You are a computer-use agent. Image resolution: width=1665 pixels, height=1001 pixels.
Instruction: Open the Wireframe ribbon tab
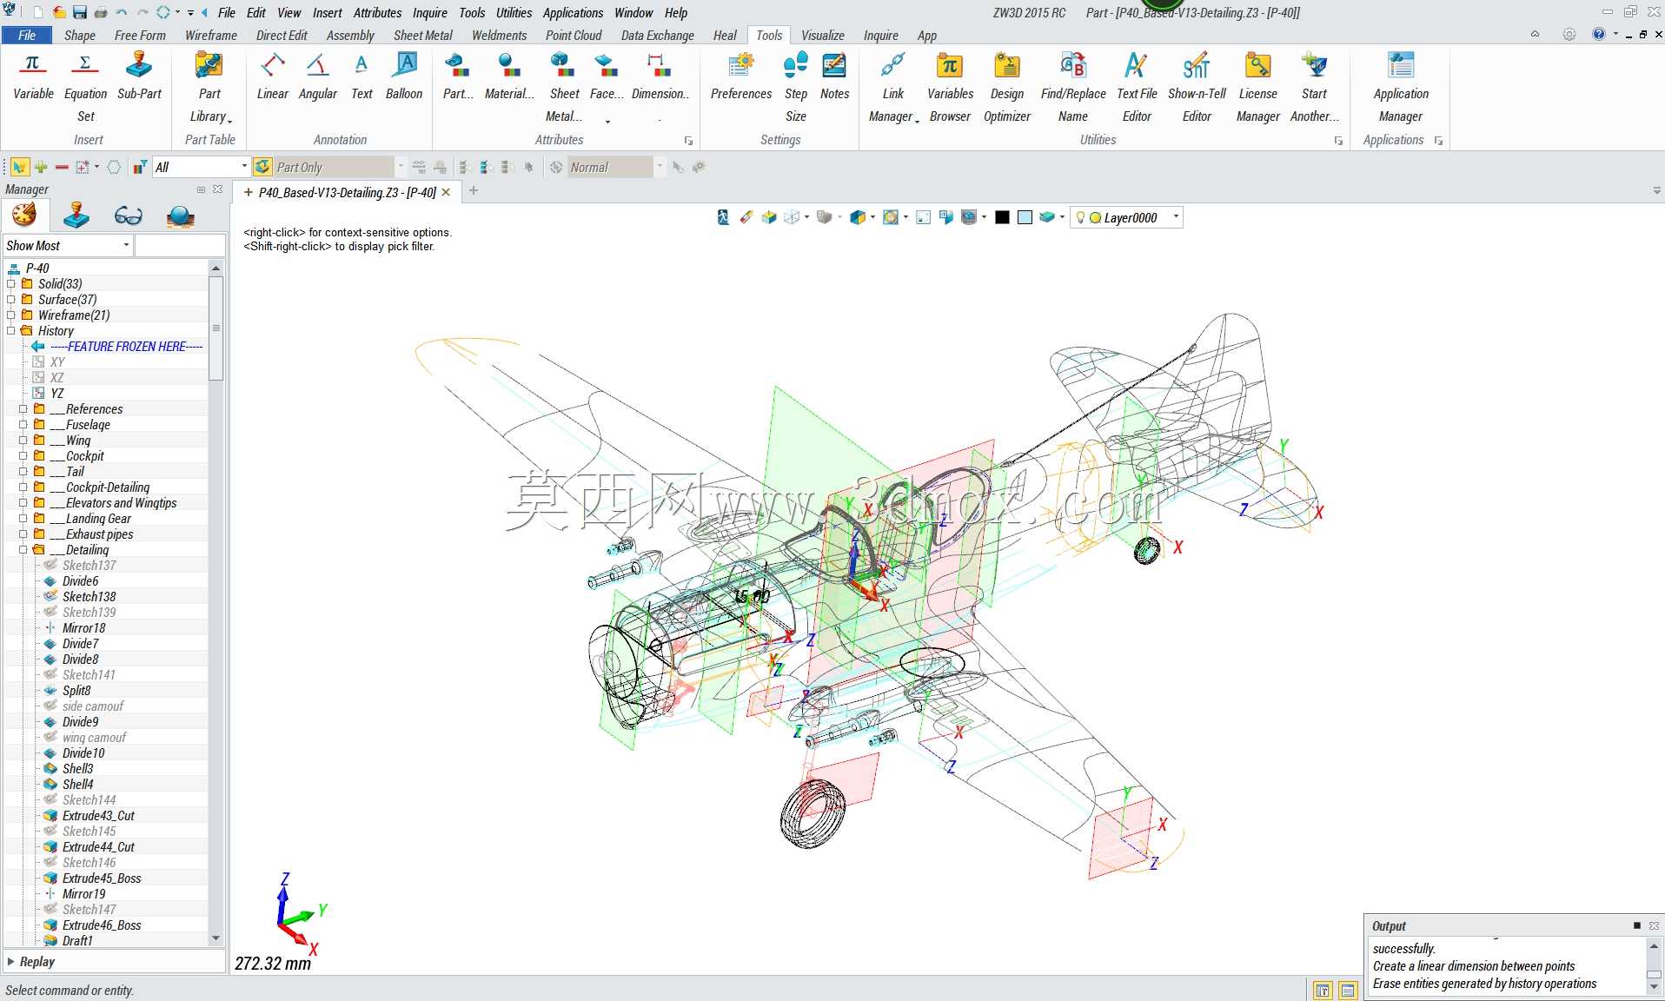click(211, 36)
